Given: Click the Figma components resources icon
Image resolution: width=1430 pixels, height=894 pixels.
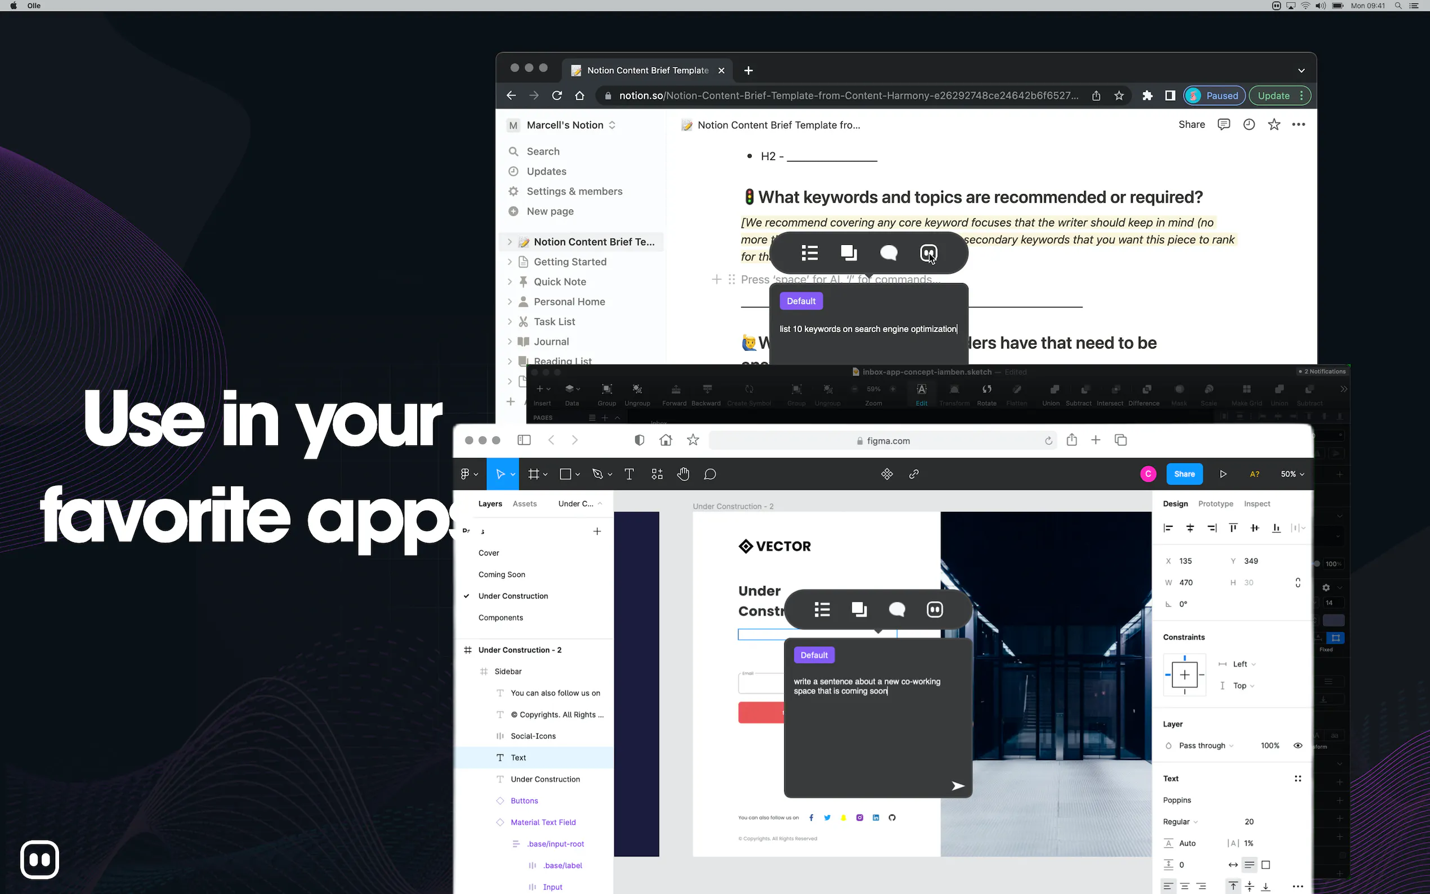Looking at the screenshot, I should point(657,474).
